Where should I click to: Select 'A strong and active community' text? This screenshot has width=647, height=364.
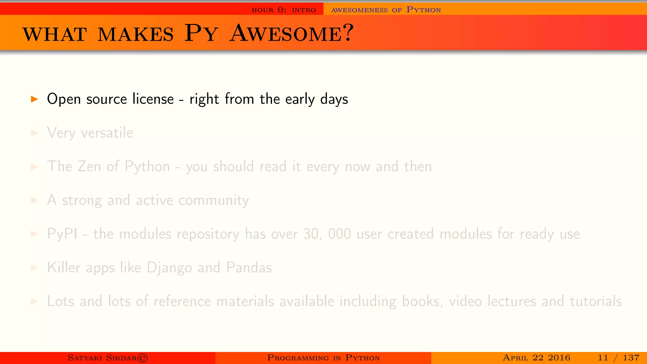(x=148, y=200)
